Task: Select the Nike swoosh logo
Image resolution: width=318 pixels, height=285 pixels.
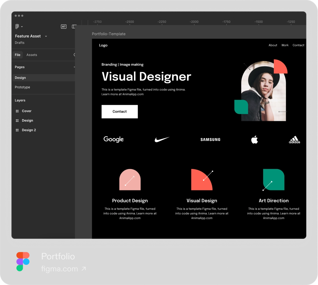Action: [x=162, y=139]
